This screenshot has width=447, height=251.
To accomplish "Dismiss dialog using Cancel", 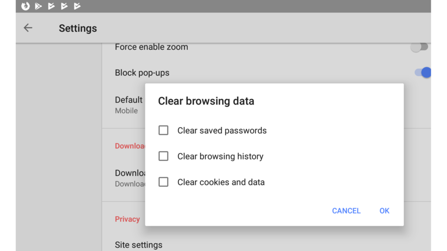I will [x=346, y=210].
